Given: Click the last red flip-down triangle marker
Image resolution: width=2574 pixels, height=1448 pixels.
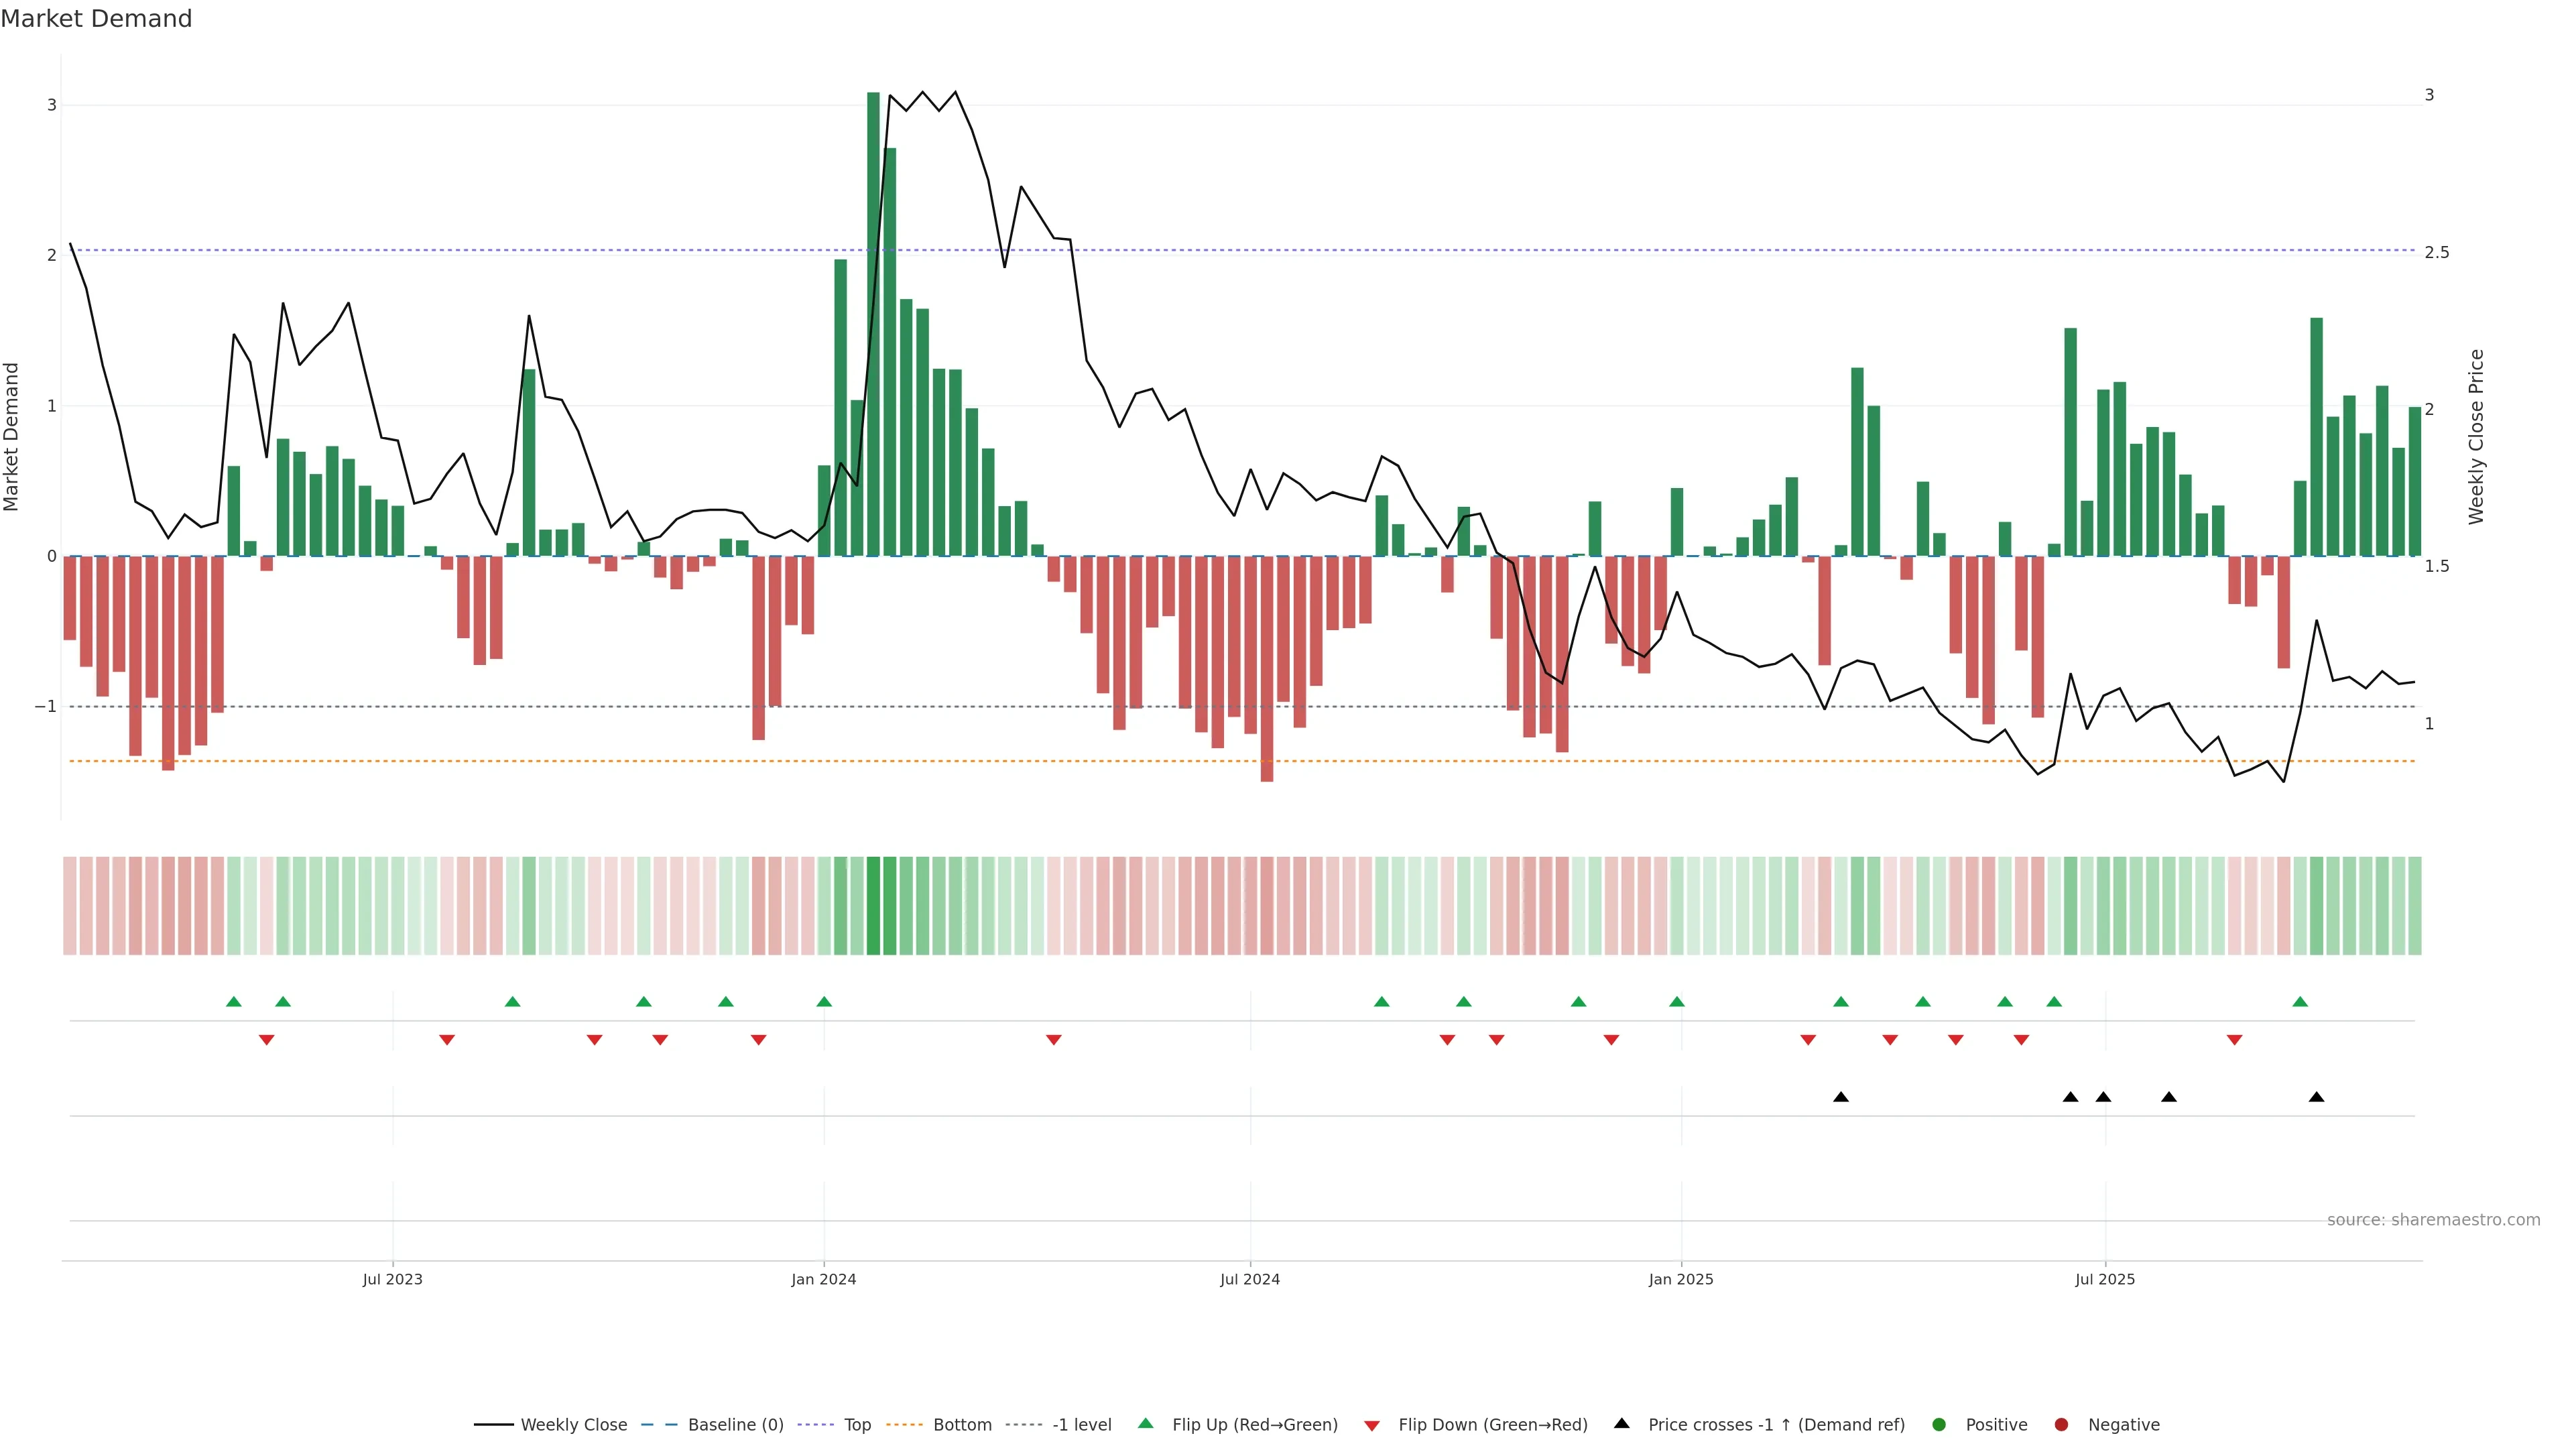Looking at the screenshot, I should point(2234,1040).
